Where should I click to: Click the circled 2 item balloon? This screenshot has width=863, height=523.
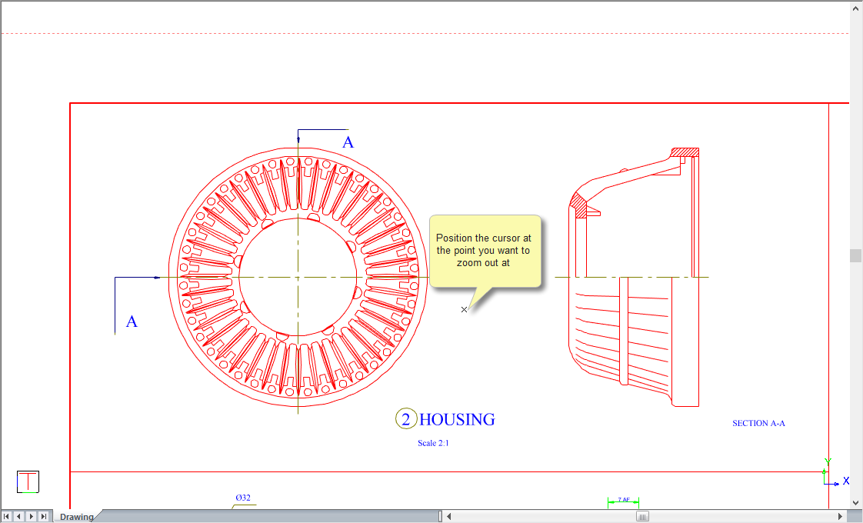[x=406, y=419]
